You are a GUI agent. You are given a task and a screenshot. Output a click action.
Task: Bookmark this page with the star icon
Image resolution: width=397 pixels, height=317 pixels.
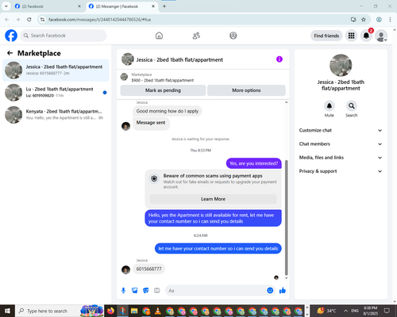(364, 20)
